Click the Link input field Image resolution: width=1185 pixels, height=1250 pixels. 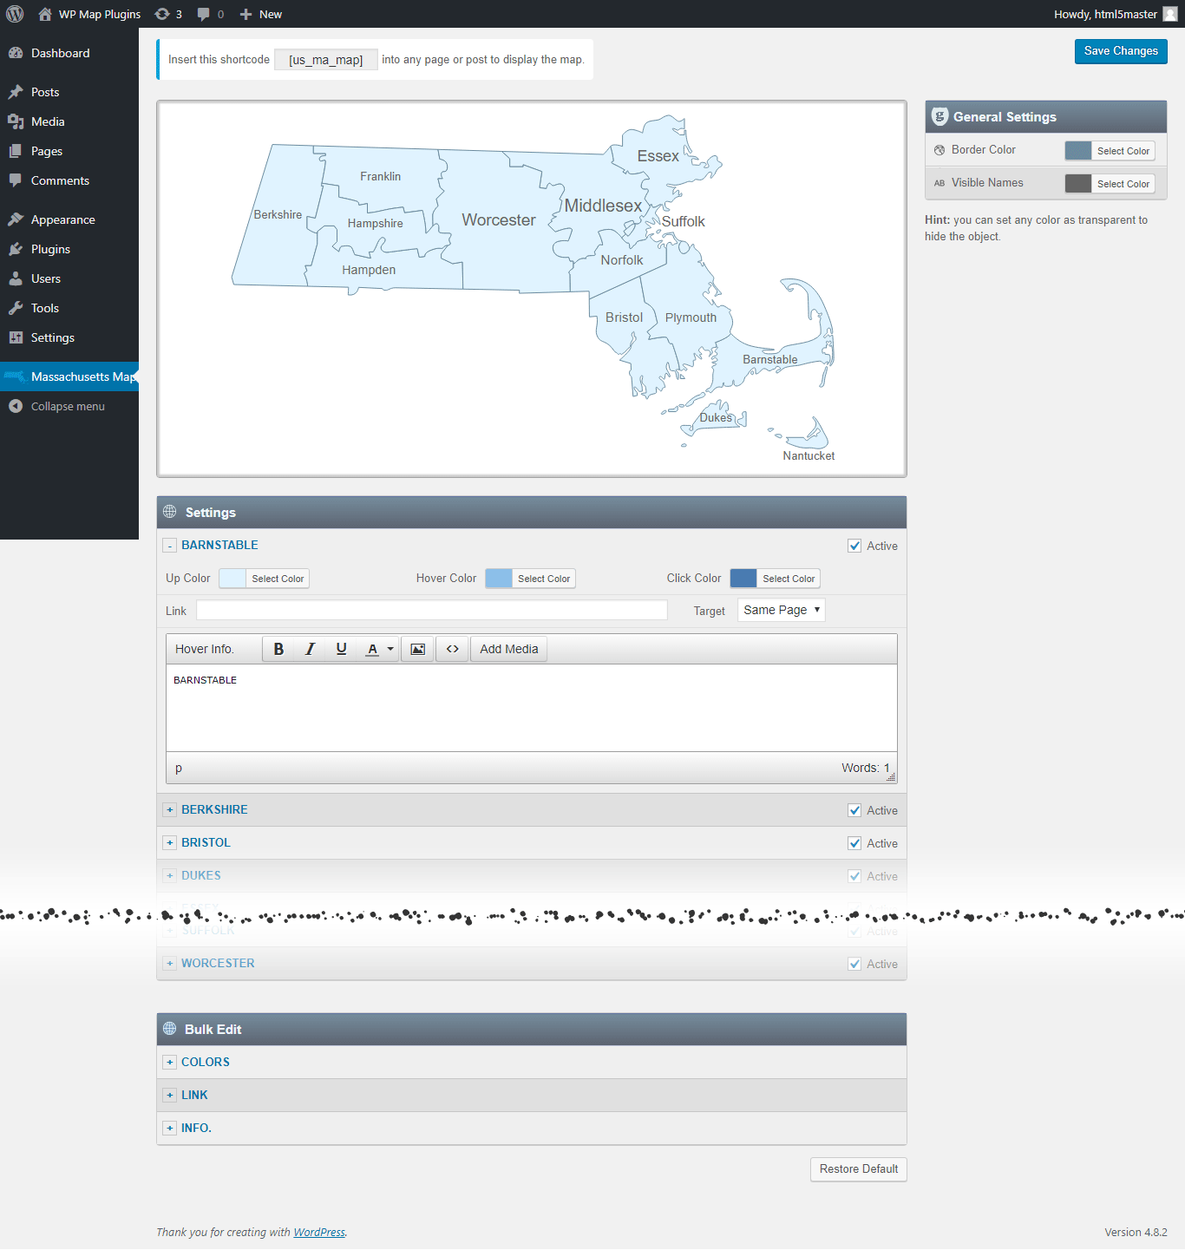pos(432,610)
